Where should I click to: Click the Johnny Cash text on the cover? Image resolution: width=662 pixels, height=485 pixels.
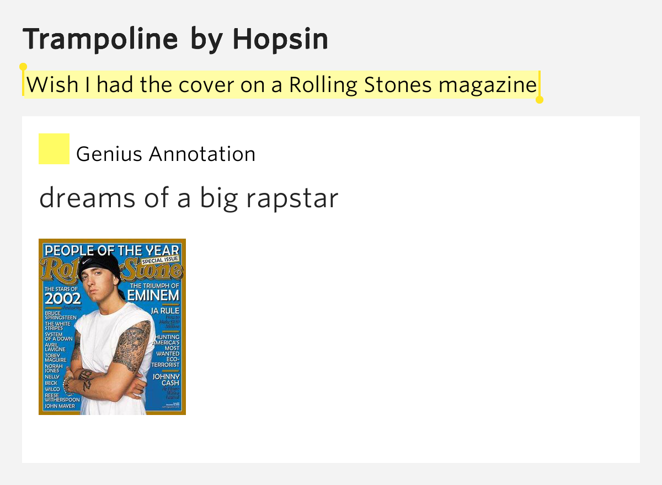coord(166,380)
